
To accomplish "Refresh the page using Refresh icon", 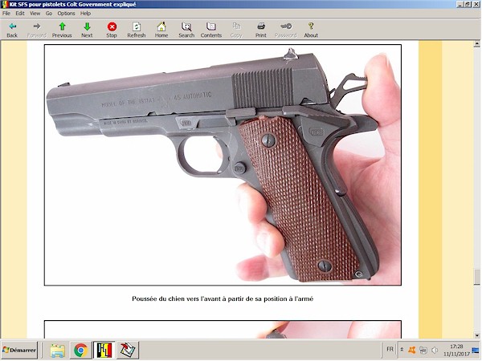I will point(137,26).
